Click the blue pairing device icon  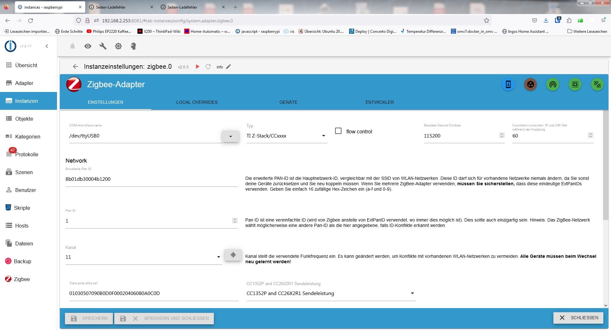coord(508,84)
